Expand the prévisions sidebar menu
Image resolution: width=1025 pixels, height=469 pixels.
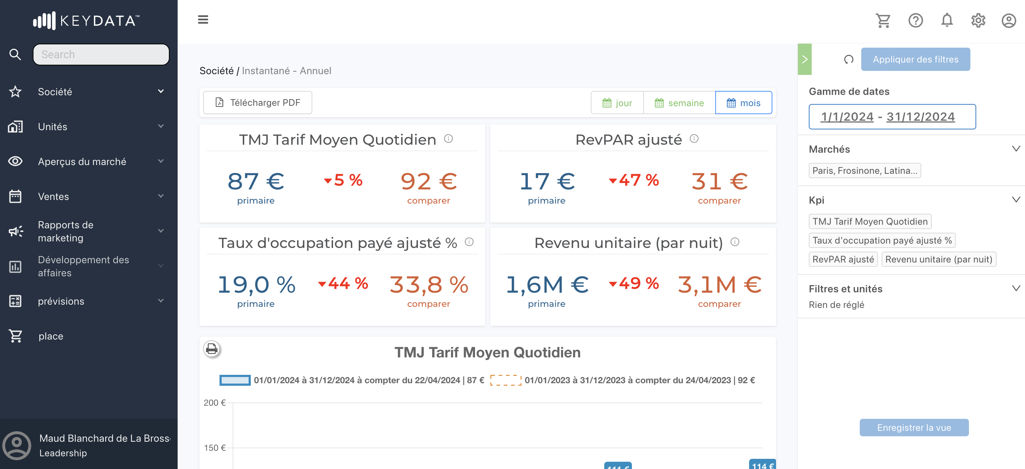click(x=161, y=301)
